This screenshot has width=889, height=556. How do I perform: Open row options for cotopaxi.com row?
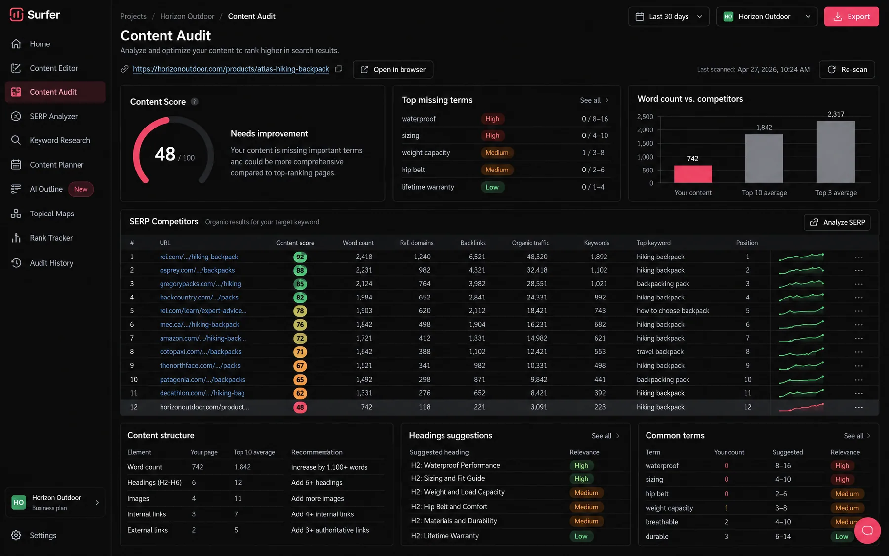(x=859, y=352)
